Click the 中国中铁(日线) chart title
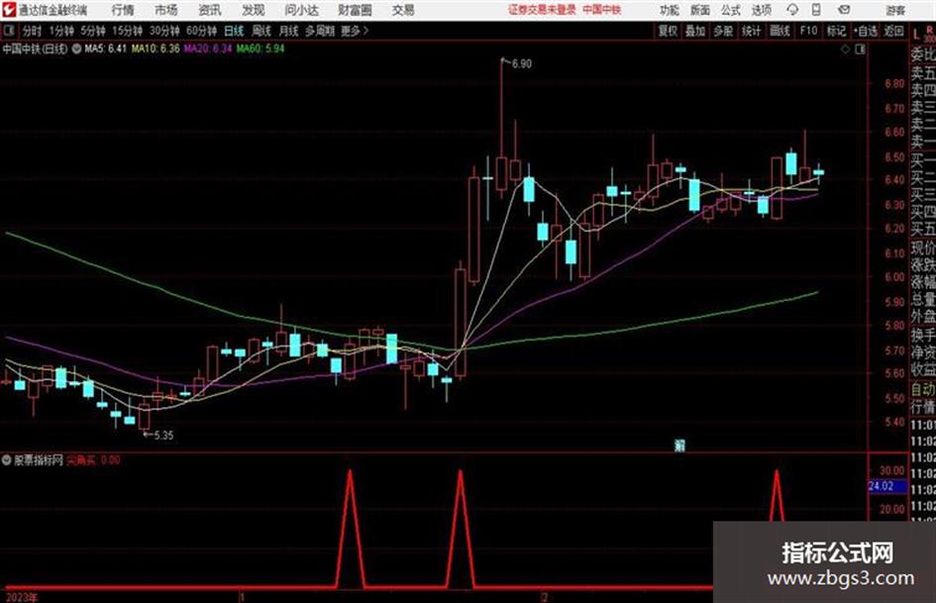The image size is (936, 603). tap(36, 49)
